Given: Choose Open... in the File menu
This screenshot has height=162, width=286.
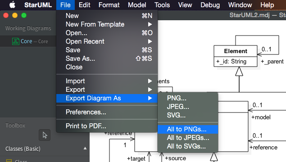Looking at the screenshot, I should point(107,33).
